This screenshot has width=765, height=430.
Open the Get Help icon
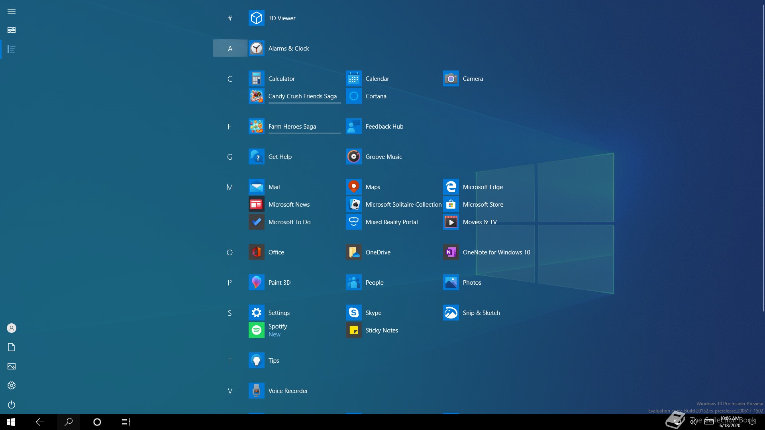[x=256, y=157]
